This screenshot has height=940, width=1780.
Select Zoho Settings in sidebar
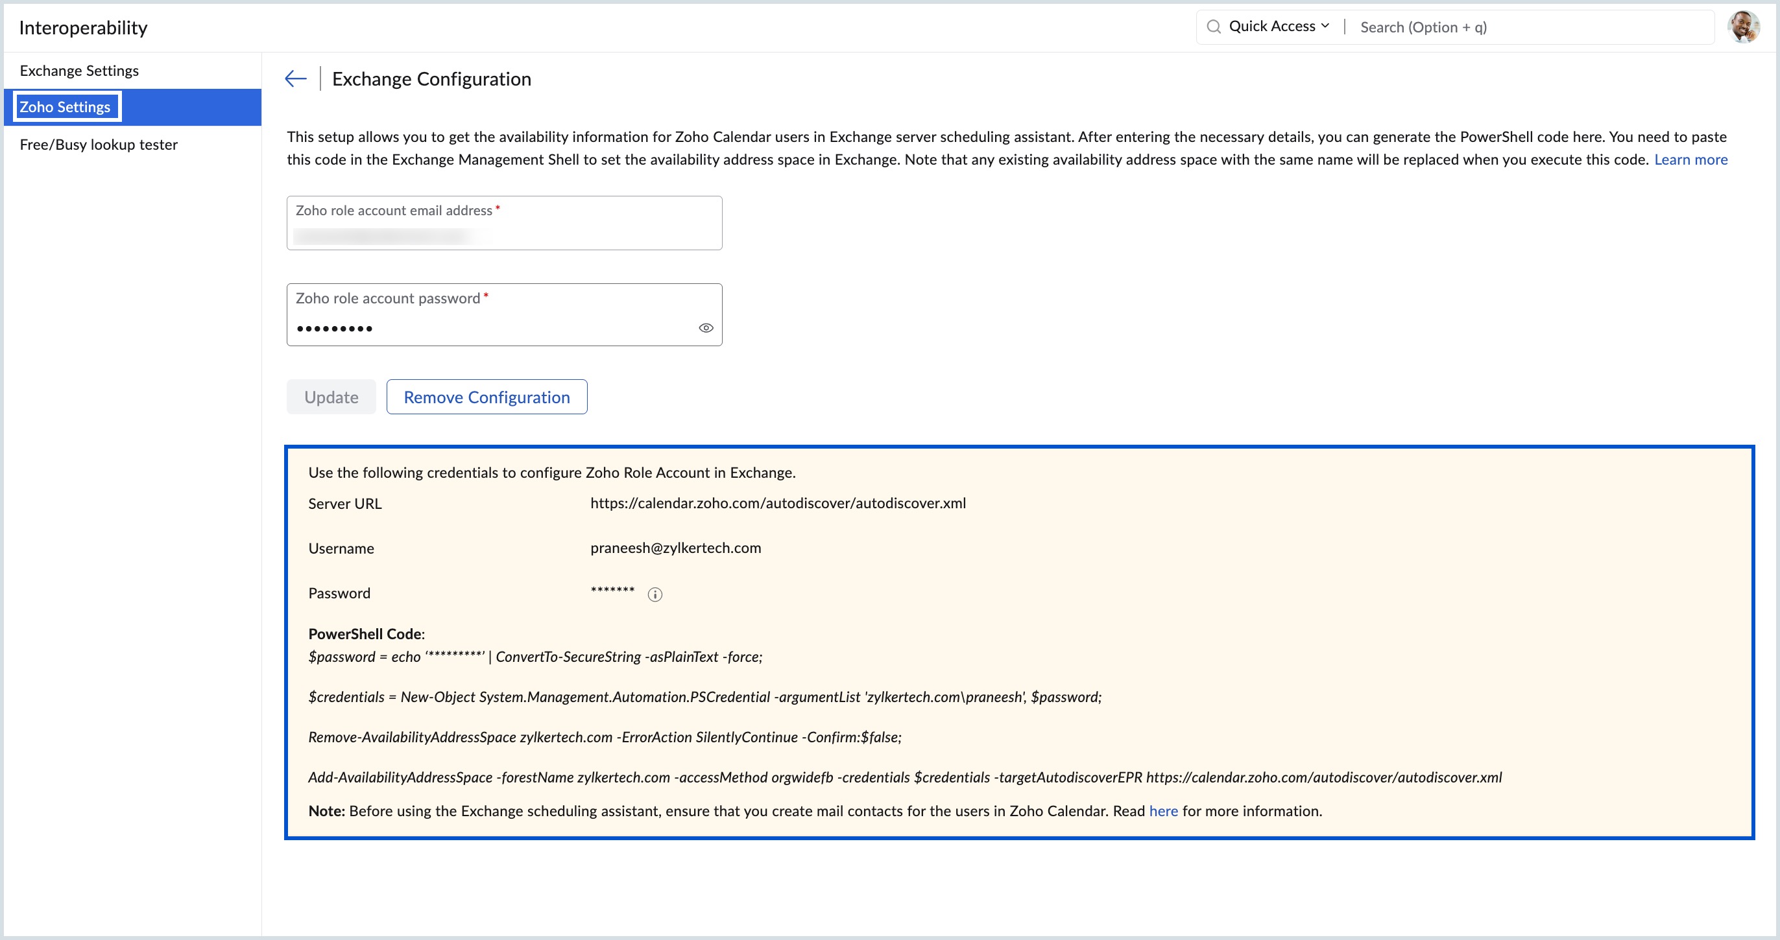tap(133, 107)
